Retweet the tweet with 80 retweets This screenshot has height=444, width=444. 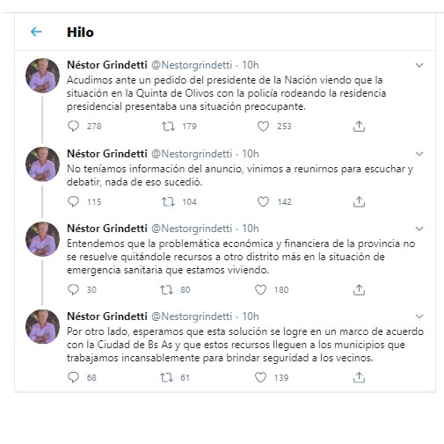click(x=166, y=289)
